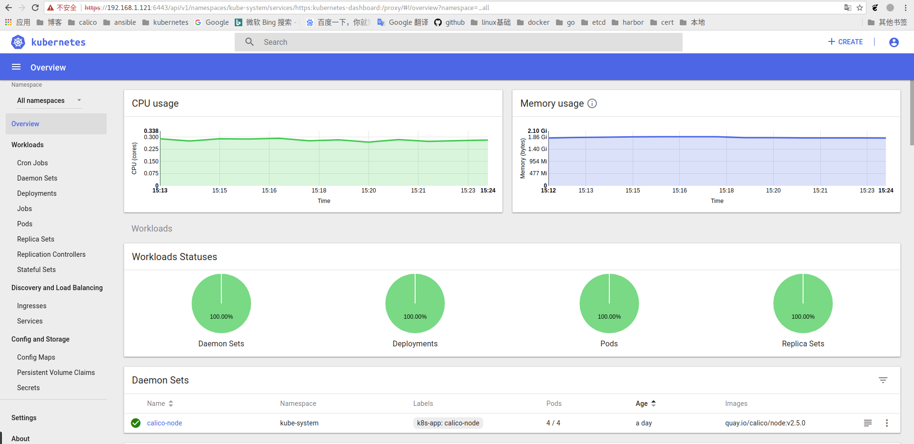Click the Pods 100% pie chart

[x=609, y=303]
